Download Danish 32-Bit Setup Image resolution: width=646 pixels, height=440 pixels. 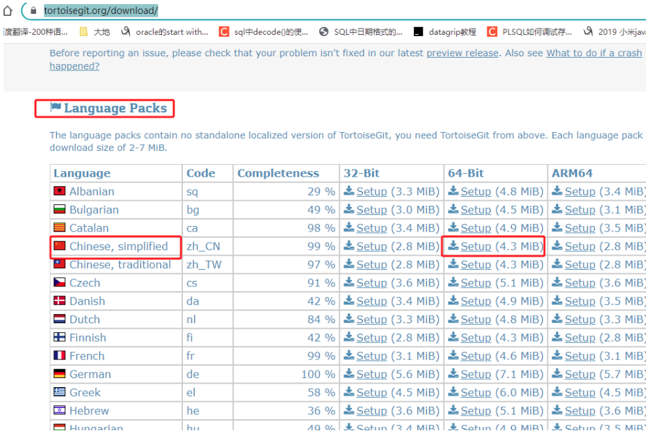[371, 301]
